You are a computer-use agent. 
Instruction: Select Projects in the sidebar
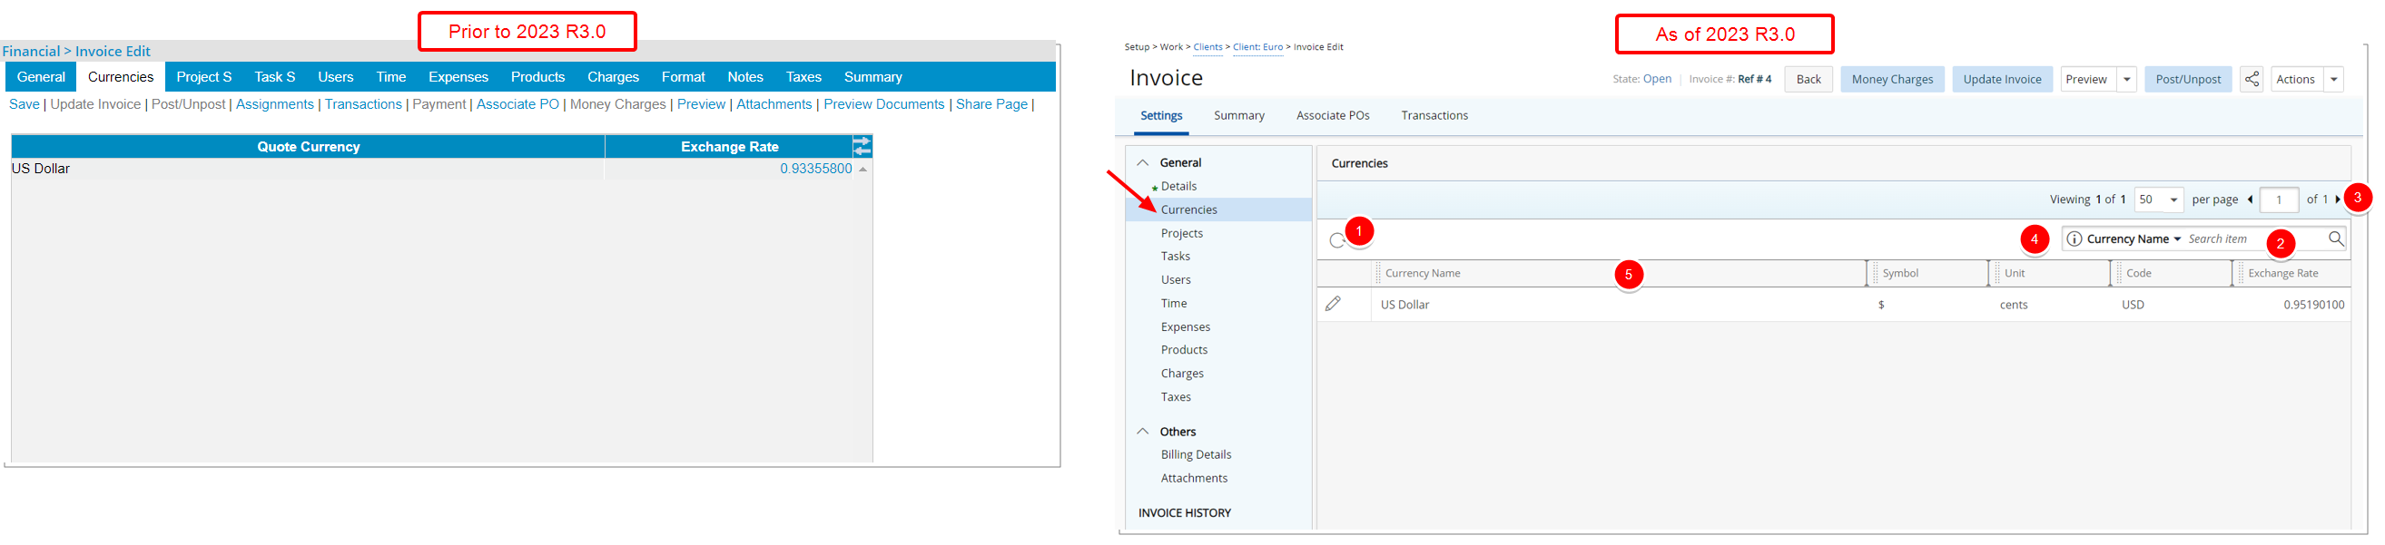pyautogui.click(x=1181, y=233)
